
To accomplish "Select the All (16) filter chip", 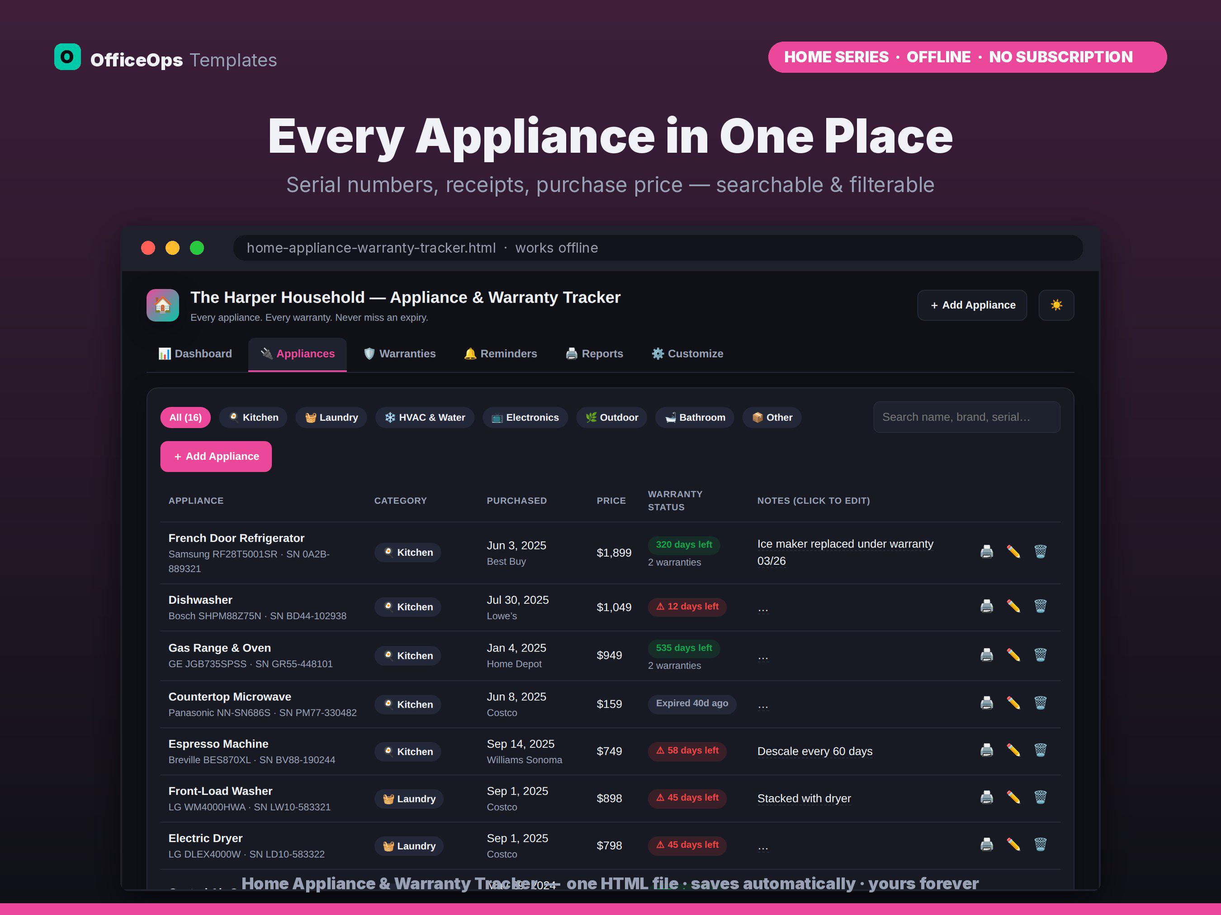I will click(185, 418).
